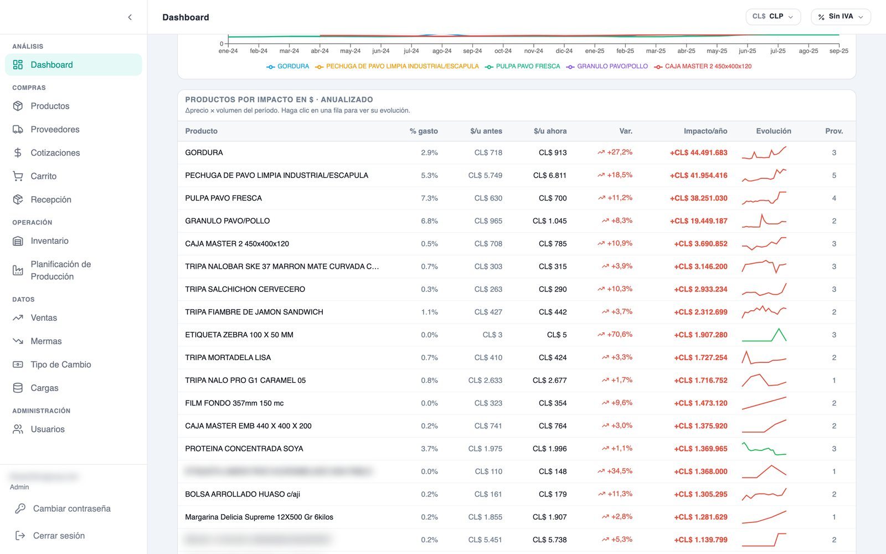
Task: Toggle the GORDURA series in chart legend
Action: click(x=287, y=66)
